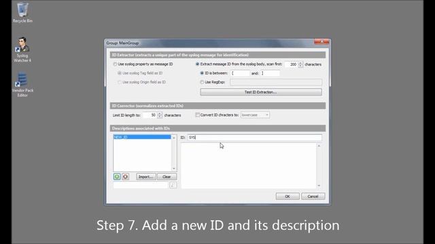Click description area scrollbar up arrow
435x244 pixels.
coord(319,146)
